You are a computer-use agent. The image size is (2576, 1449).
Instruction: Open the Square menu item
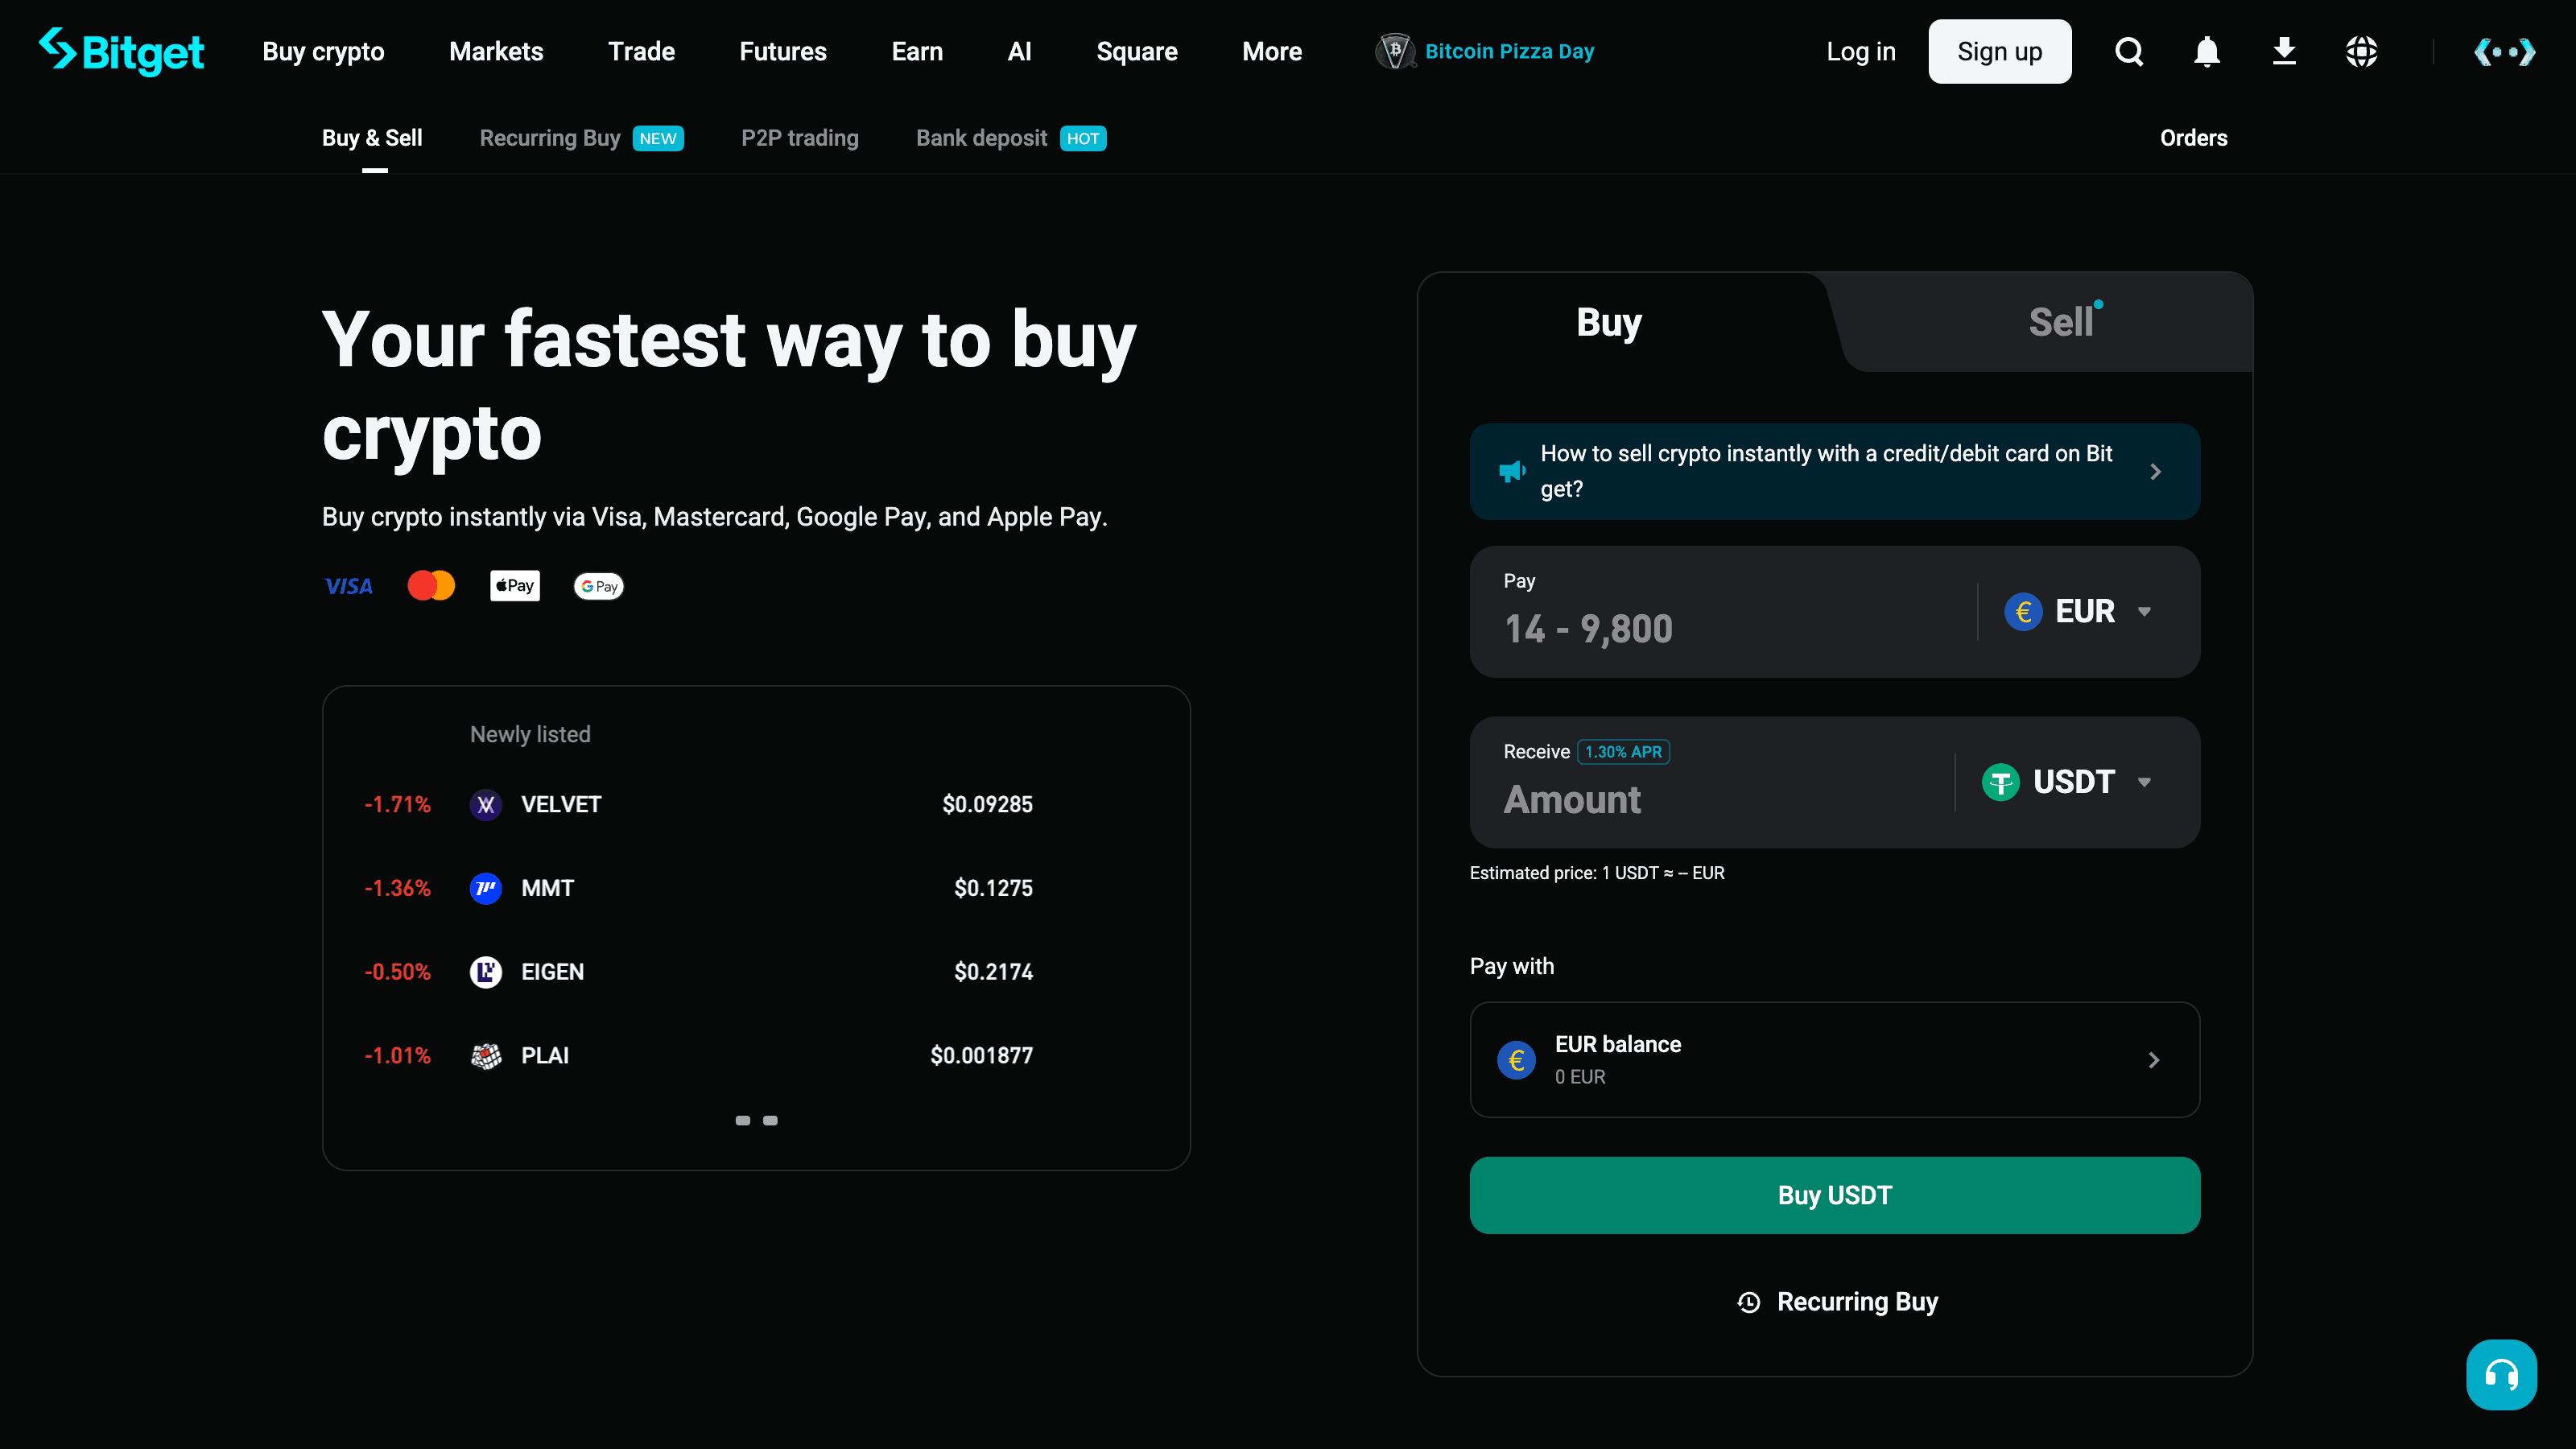click(1137, 51)
